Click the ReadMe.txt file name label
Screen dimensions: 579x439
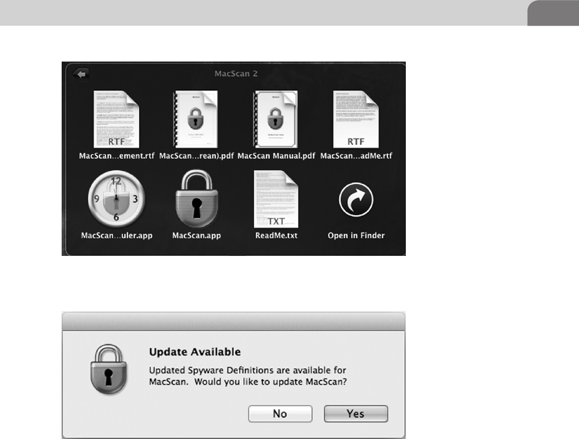tap(276, 236)
